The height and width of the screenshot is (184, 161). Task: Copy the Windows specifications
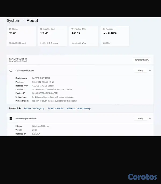pos(140,118)
